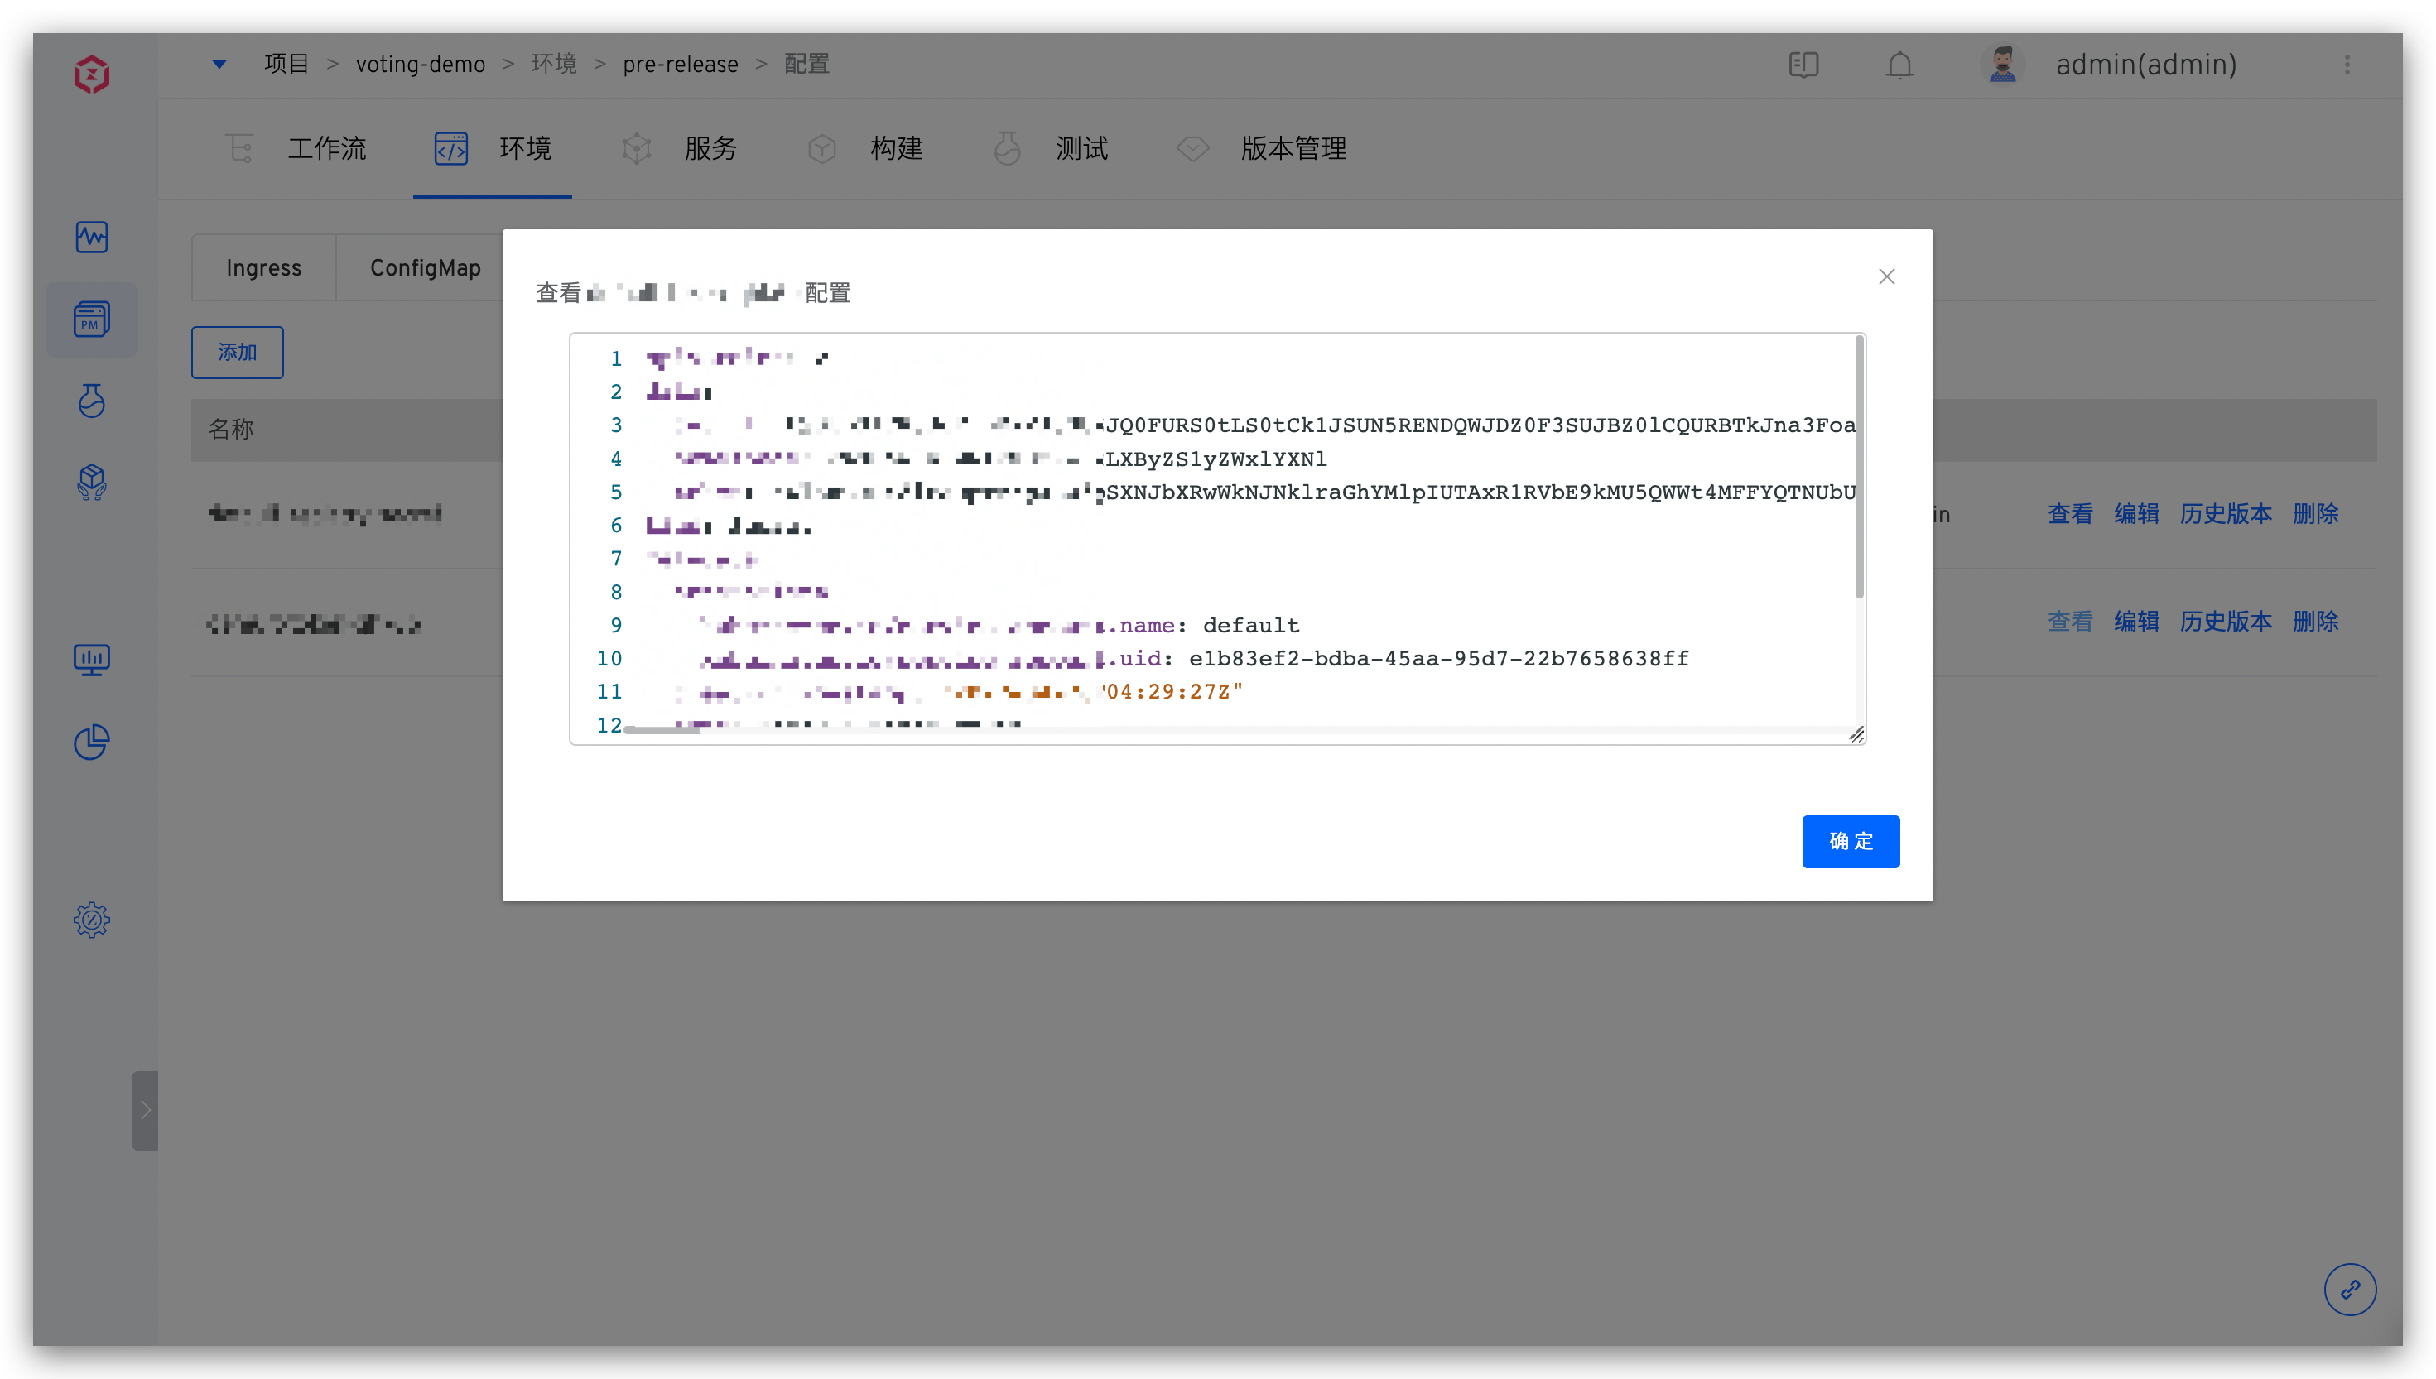Expand the breadcrumb dropdown arrow
The image size is (2436, 1379).
(219, 65)
